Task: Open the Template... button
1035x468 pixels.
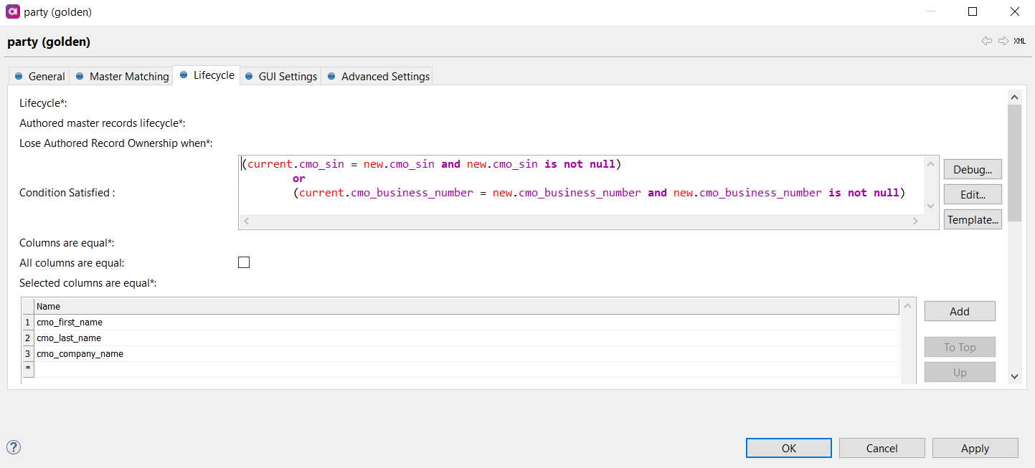Action: tap(972, 220)
